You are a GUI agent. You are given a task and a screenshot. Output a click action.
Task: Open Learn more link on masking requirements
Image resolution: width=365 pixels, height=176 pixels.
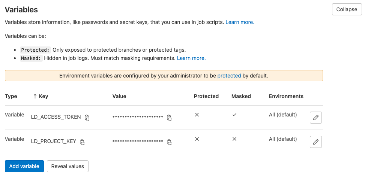[191, 58]
